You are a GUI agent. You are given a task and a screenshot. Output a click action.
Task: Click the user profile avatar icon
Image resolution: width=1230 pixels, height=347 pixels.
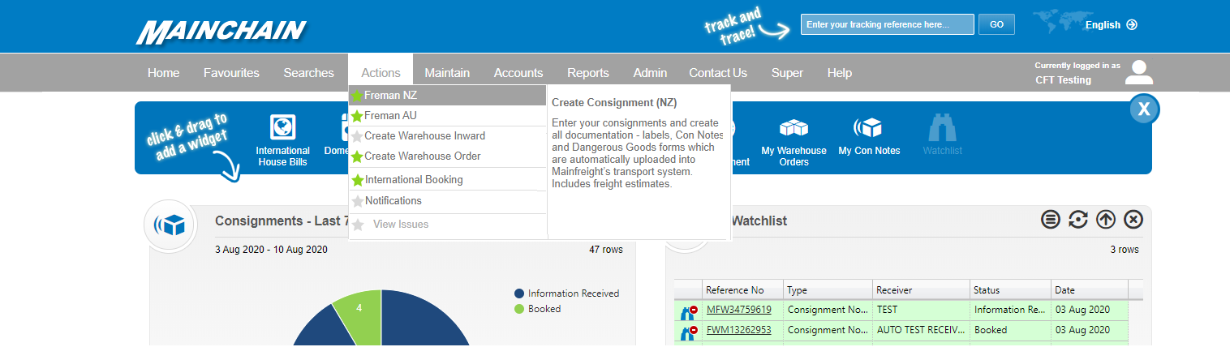(1140, 72)
